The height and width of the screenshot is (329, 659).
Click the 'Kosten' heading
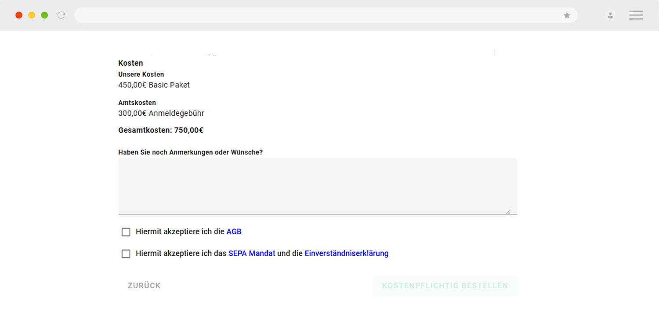tap(130, 63)
